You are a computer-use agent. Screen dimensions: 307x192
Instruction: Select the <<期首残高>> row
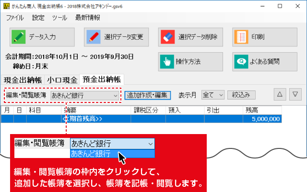click(x=142, y=119)
